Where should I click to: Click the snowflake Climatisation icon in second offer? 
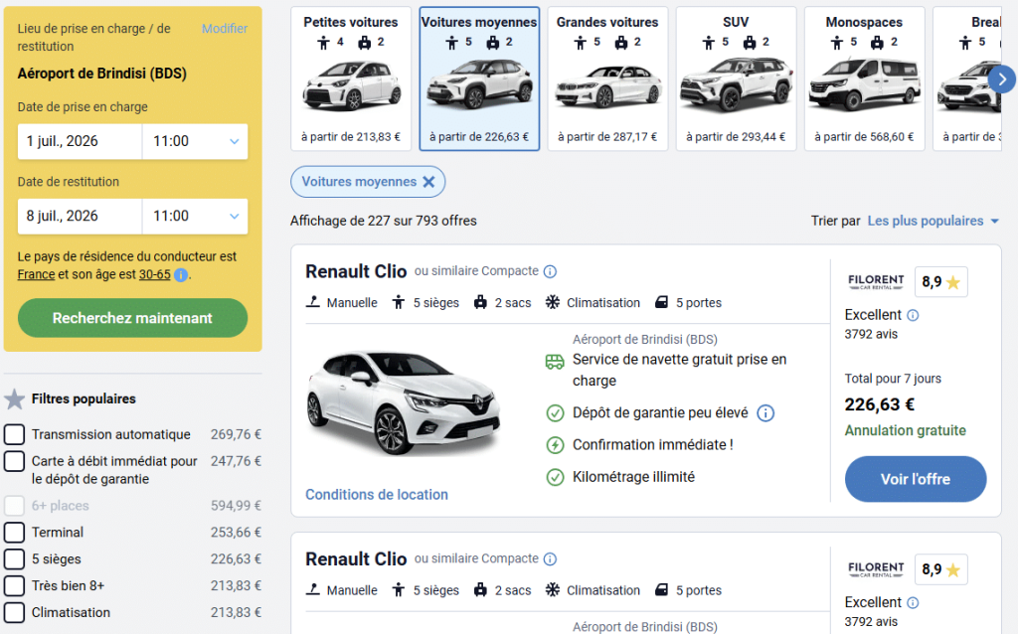[x=552, y=590]
